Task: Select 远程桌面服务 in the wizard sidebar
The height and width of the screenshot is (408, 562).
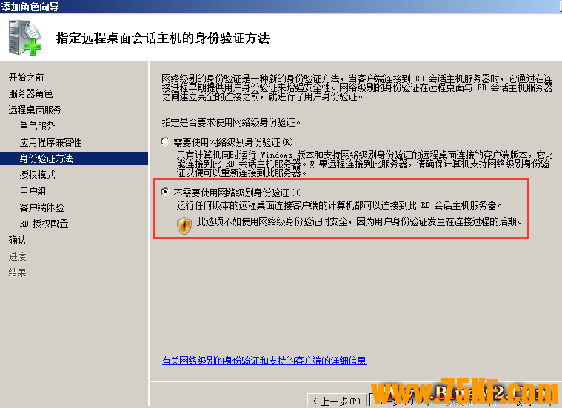Action: 35,110
